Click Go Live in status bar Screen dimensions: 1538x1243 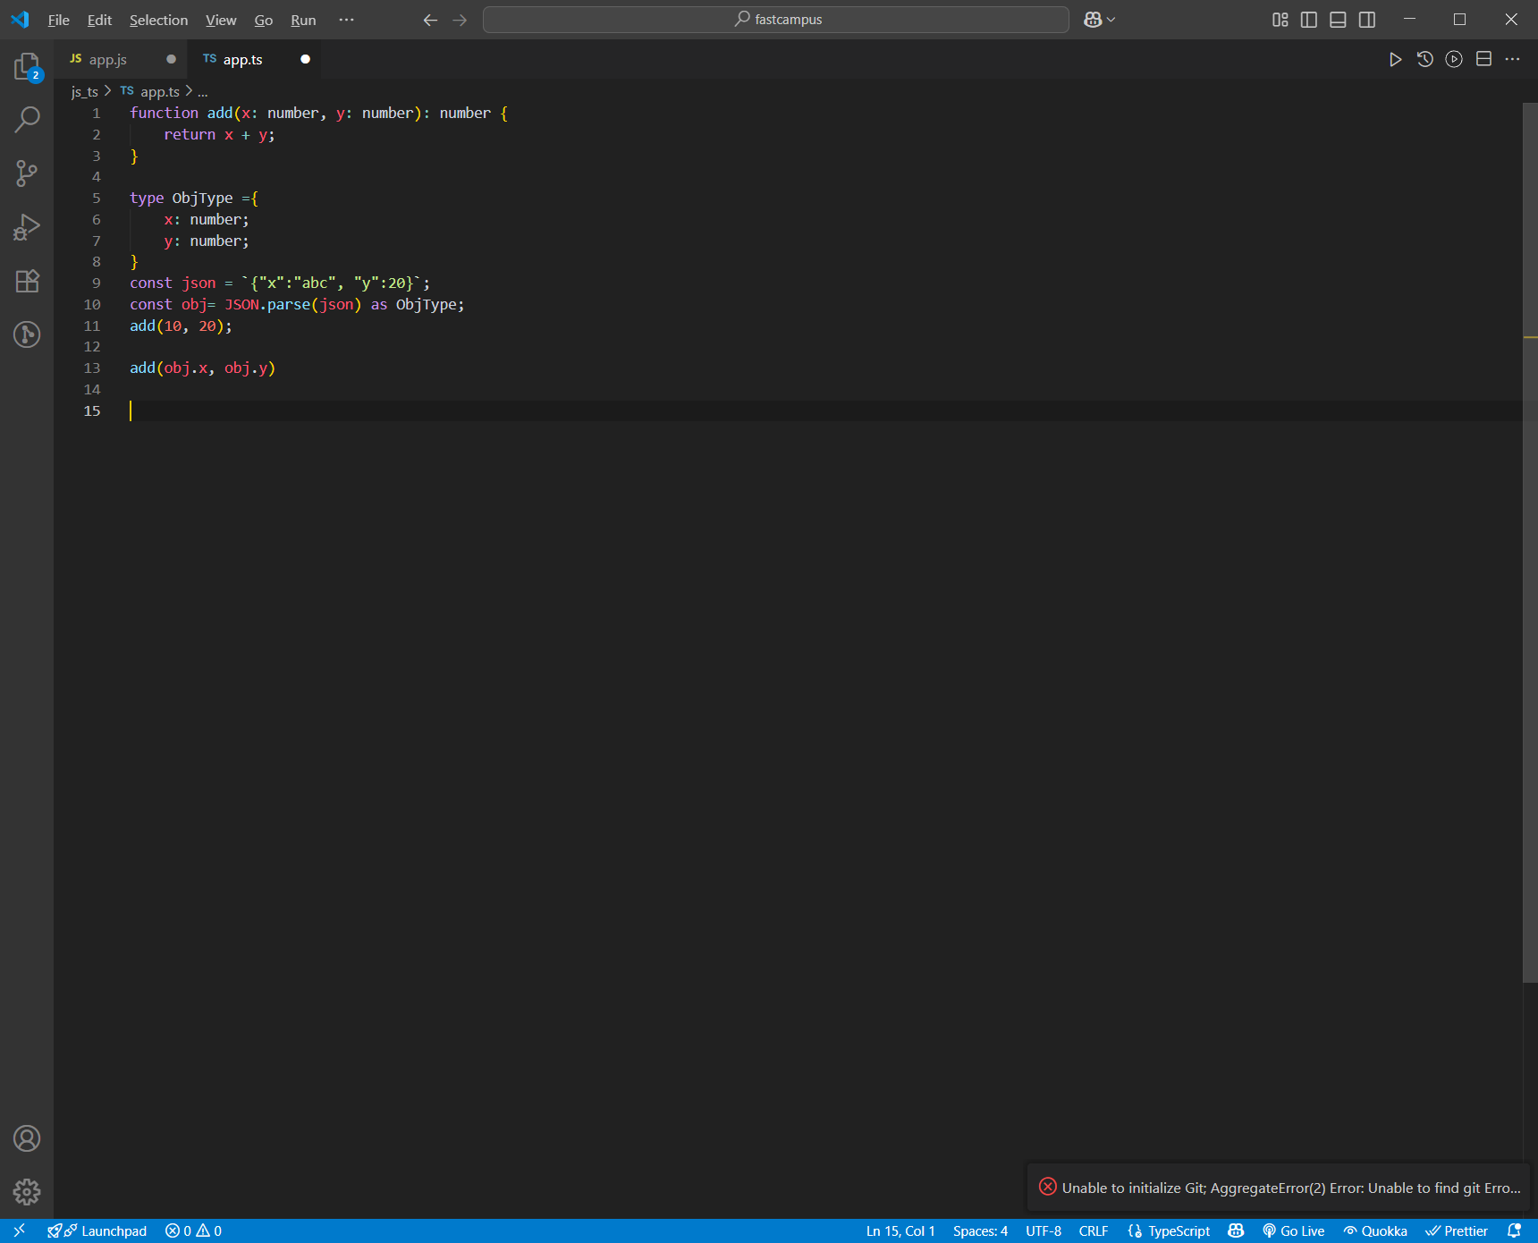(1293, 1231)
